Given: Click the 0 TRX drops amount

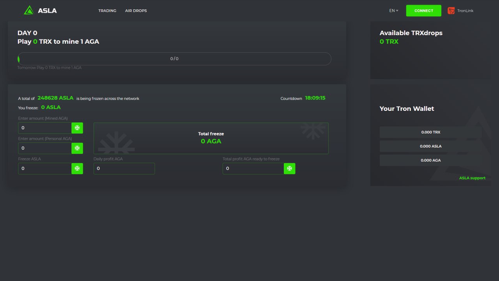Looking at the screenshot, I should click(389, 41).
